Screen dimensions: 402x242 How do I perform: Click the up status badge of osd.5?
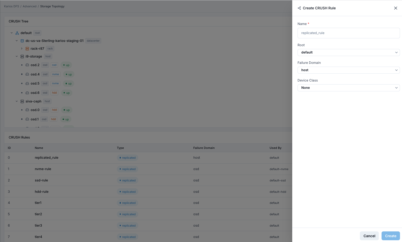(x=68, y=84)
